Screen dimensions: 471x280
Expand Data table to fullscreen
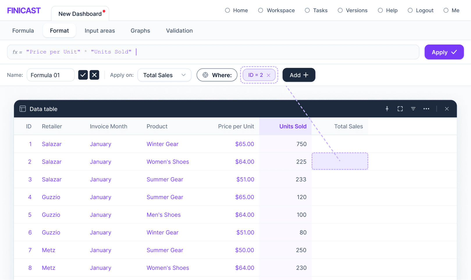tap(400, 109)
